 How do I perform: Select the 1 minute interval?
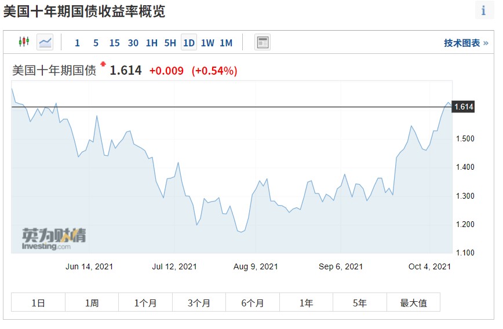pos(77,43)
